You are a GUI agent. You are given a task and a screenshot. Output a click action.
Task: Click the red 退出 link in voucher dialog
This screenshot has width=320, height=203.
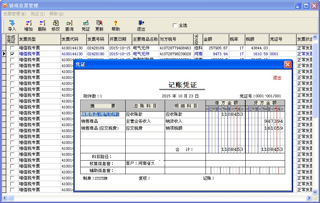tap(277, 78)
